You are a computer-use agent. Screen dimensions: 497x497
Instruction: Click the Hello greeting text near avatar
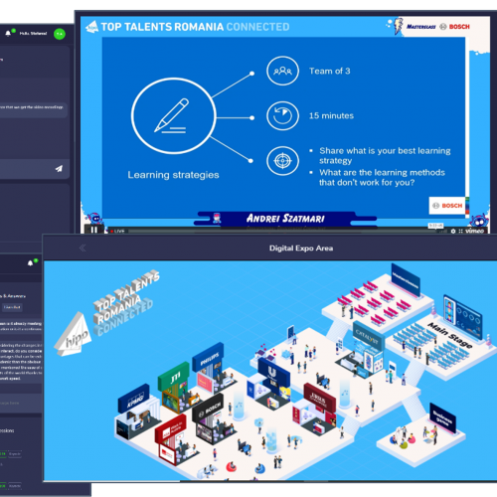pyautogui.click(x=33, y=33)
